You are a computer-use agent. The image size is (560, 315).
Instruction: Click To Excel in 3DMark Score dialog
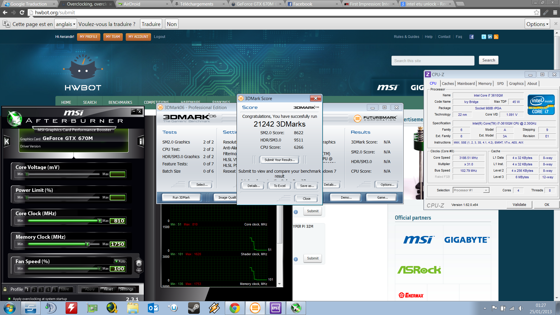(279, 186)
